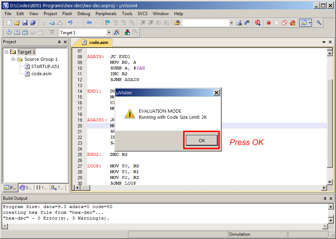Image resolution: width=336 pixels, height=239 pixels.
Task: Open the Debug menu
Action: click(84, 14)
